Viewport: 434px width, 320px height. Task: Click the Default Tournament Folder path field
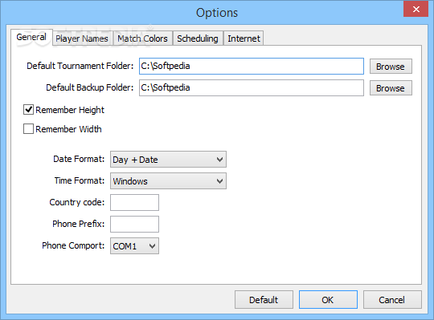(252, 67)
